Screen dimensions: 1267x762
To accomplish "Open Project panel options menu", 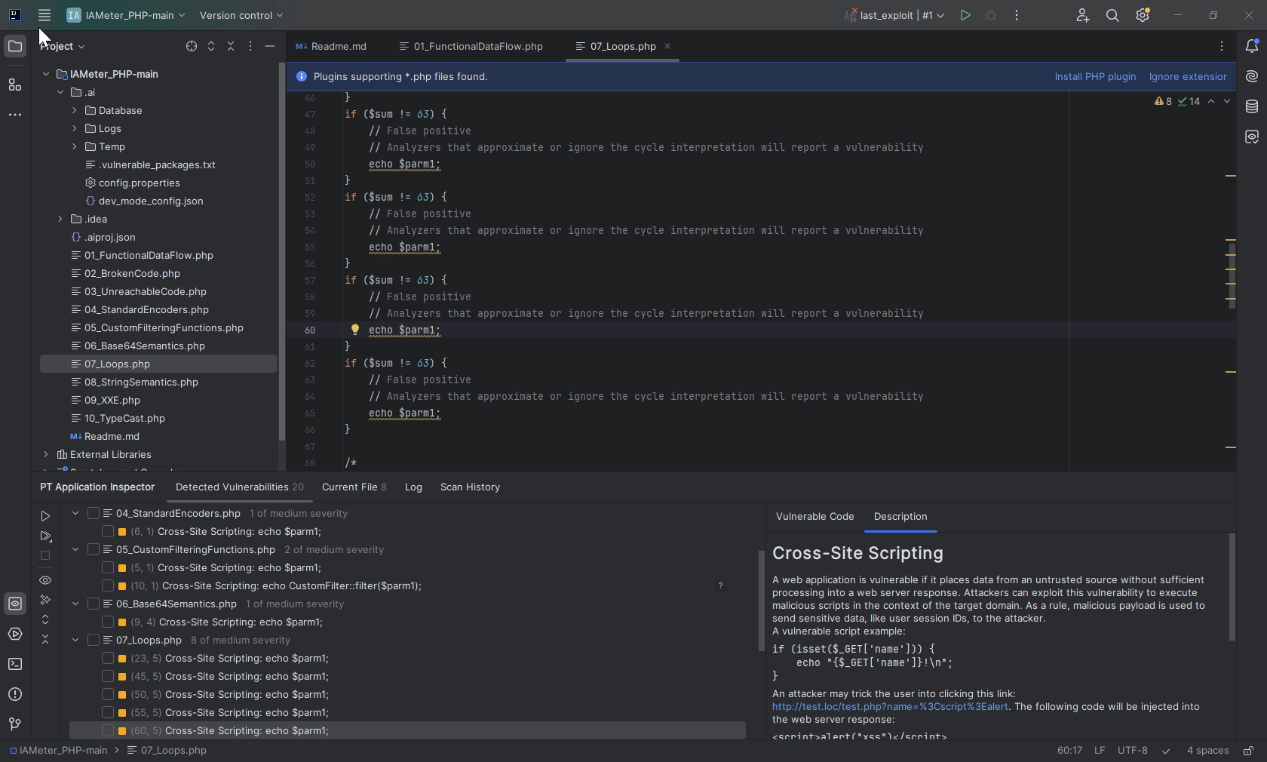I will pyautogui.click(x=250, y=47).
